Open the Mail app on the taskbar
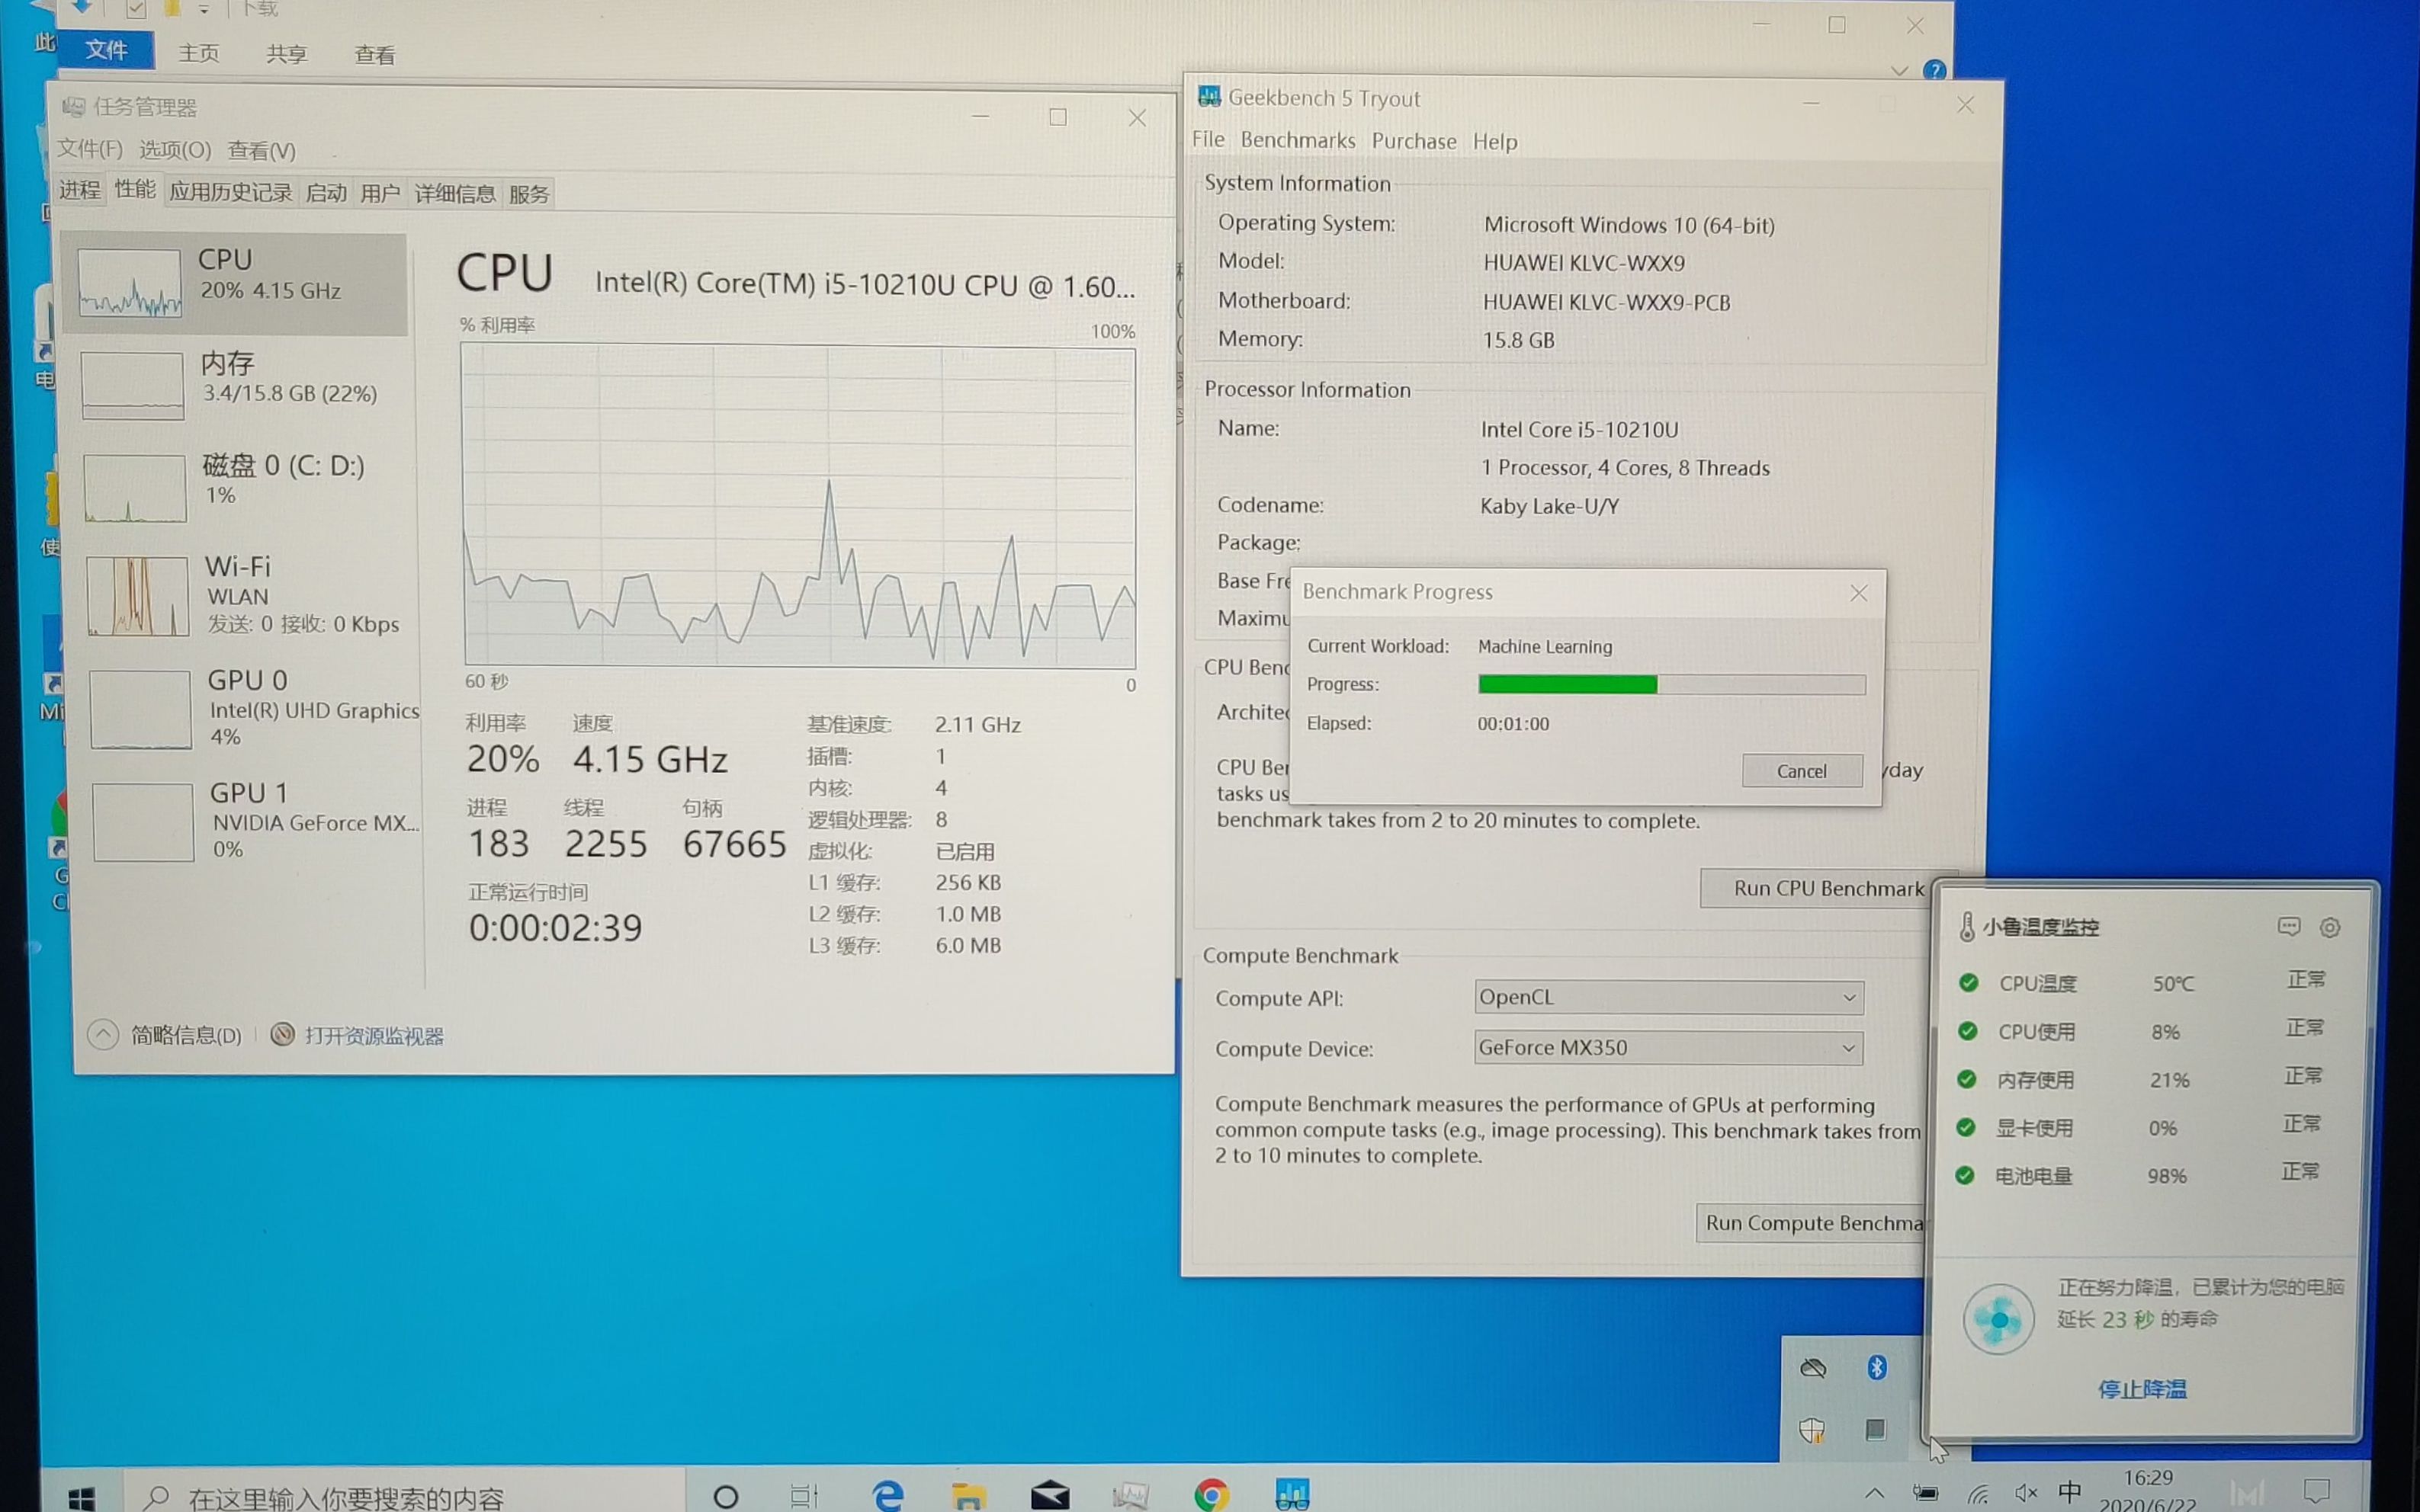 [x=1049, y=1495]
